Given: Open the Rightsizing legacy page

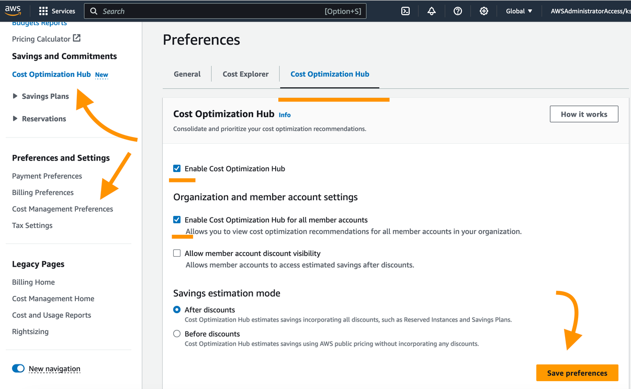Looking at the screenshot, I should point(30,331).
